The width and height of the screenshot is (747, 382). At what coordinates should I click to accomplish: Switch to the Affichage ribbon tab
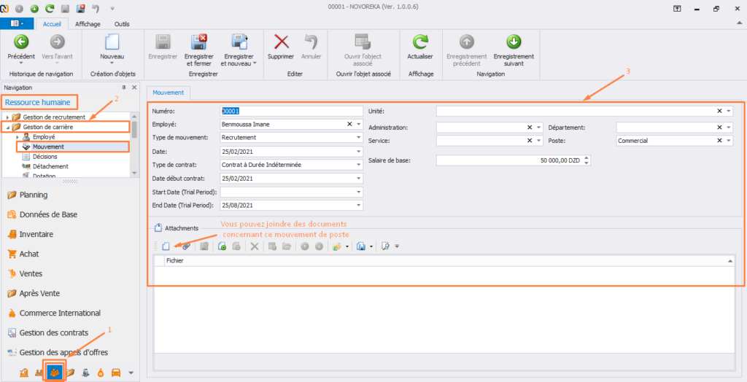88,24
